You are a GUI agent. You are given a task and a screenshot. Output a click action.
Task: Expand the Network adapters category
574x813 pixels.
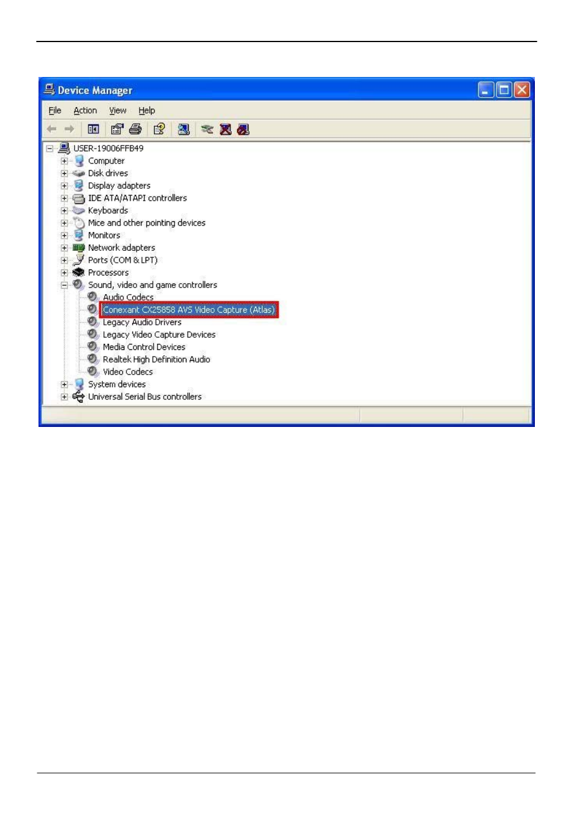point(64,248)
